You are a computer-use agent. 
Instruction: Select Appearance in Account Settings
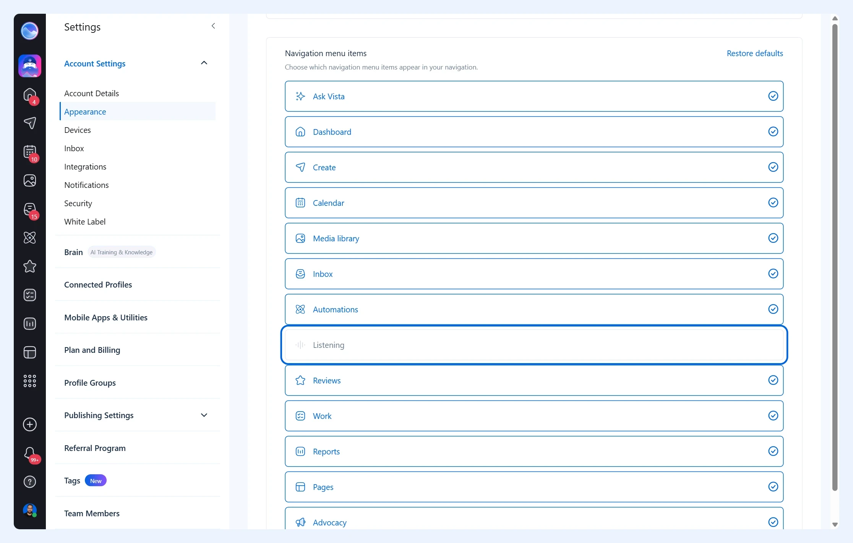(x=138, y=111)
